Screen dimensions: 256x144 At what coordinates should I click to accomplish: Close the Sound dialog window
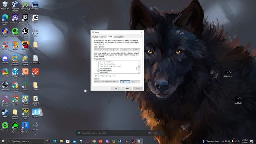point(142,32)
